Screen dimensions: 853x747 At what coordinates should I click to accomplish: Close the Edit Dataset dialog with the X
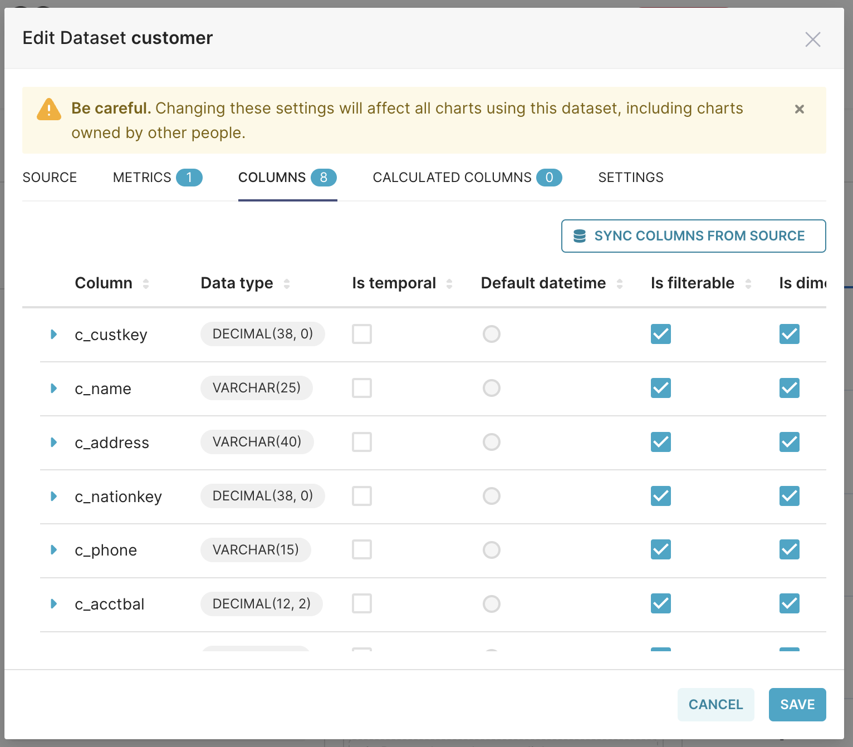coord(812,39)
